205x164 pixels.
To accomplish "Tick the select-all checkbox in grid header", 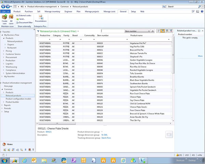I will pos(37,36).
